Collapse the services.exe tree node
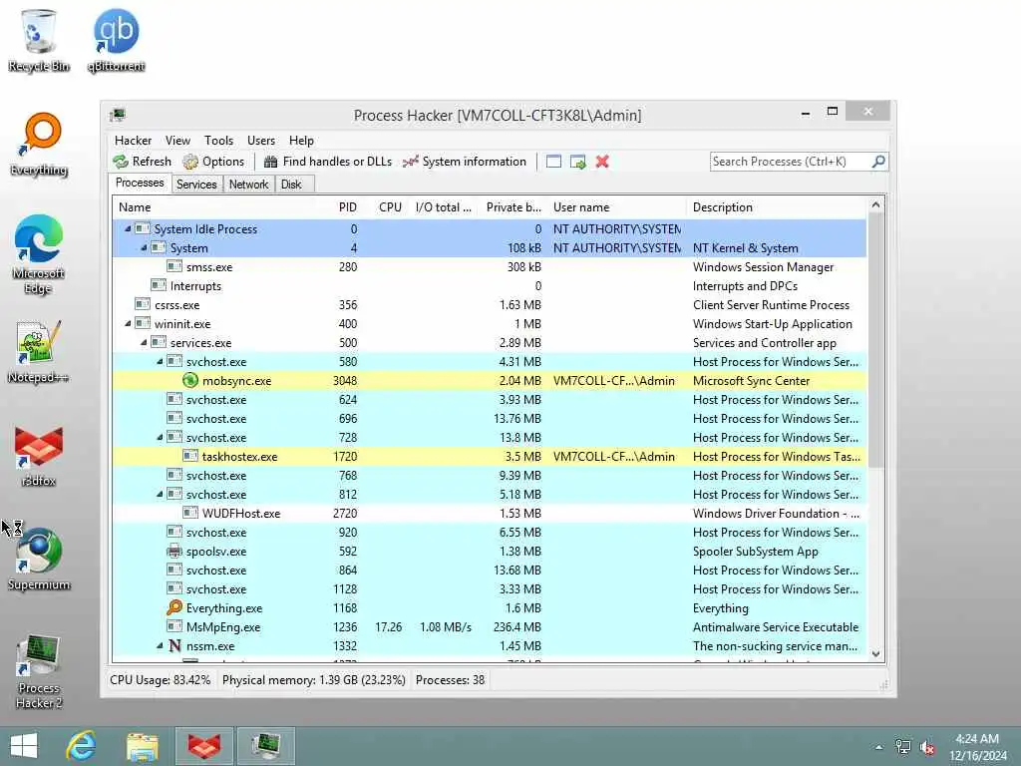 (144, 343)
